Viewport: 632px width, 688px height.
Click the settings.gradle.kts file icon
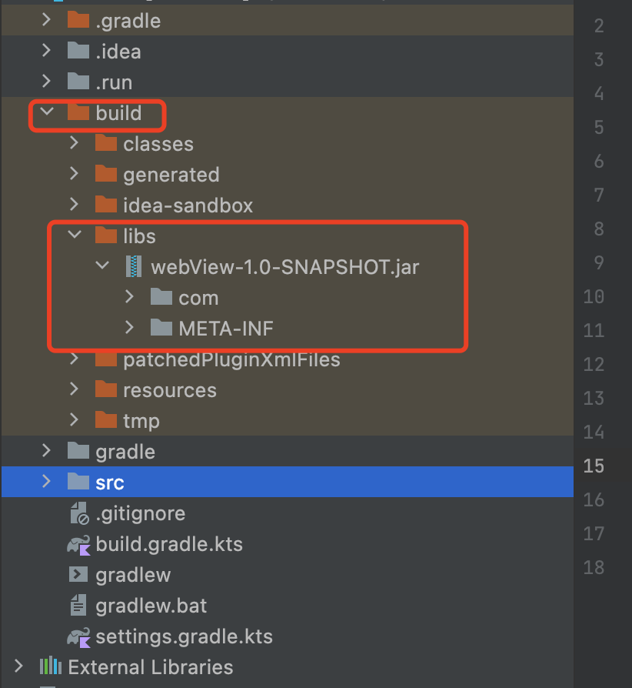coord(78,637)
